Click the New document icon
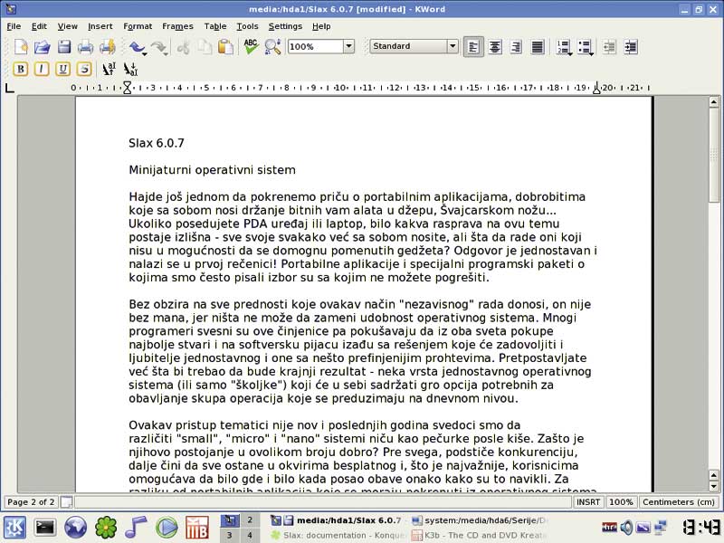Screen dimensions: 724x543 pyautogui.click(x=21, y=47)
